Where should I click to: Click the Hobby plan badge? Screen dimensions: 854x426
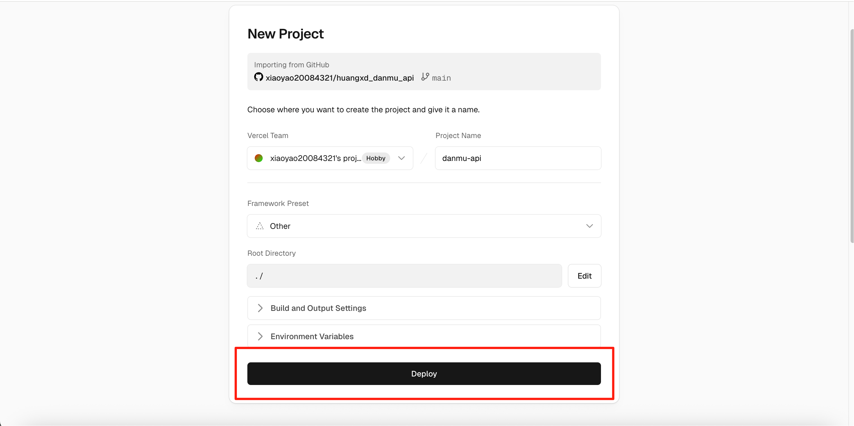pos(376,158)
